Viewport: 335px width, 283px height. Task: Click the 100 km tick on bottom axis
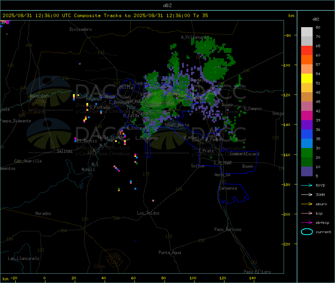[x=193, y=278]
